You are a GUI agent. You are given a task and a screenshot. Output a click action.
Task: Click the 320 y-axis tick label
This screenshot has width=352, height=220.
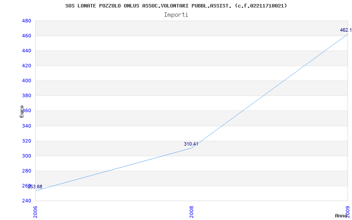point(26,141)
